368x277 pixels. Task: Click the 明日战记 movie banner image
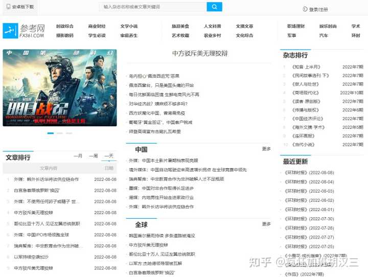pos(60,88)
